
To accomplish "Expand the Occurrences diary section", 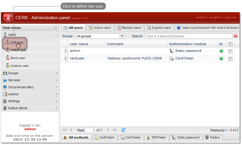I will pyautogui.click(x=56, y=87).
